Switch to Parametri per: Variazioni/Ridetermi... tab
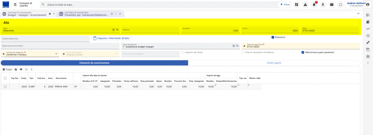Screen dimensions: 373x135 point(86,14)
